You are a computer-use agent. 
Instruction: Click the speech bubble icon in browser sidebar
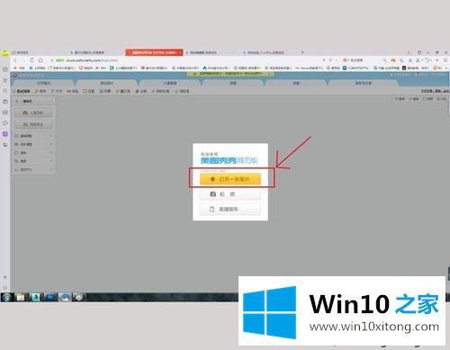pos(5,123)
